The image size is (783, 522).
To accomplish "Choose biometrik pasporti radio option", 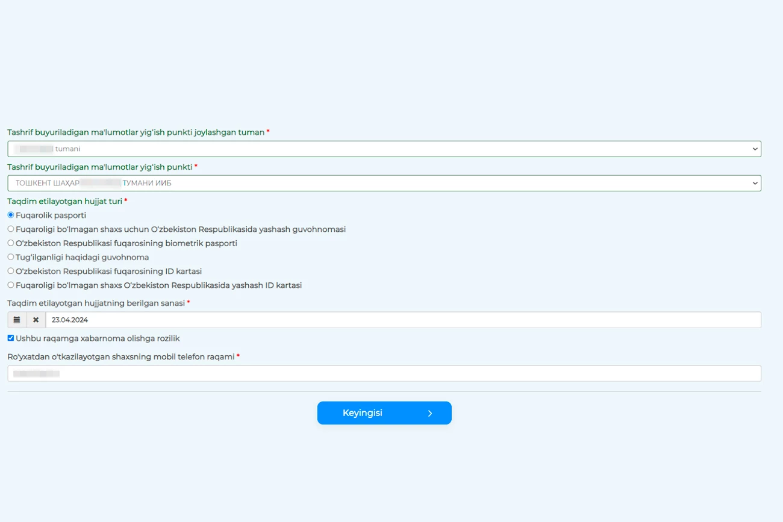I will click(11, 243).
